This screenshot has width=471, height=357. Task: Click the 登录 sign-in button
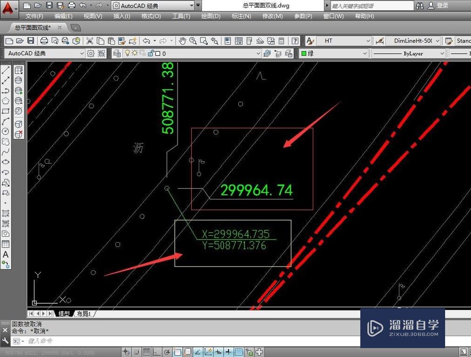[x=442, y=5]
